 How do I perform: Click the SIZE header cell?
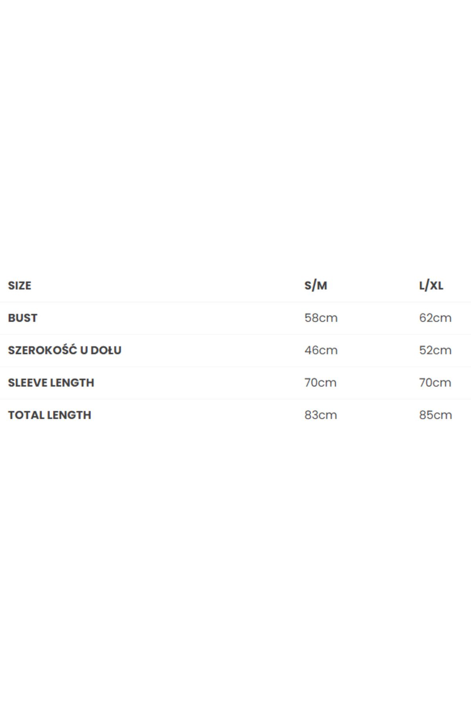pos(19,286)
